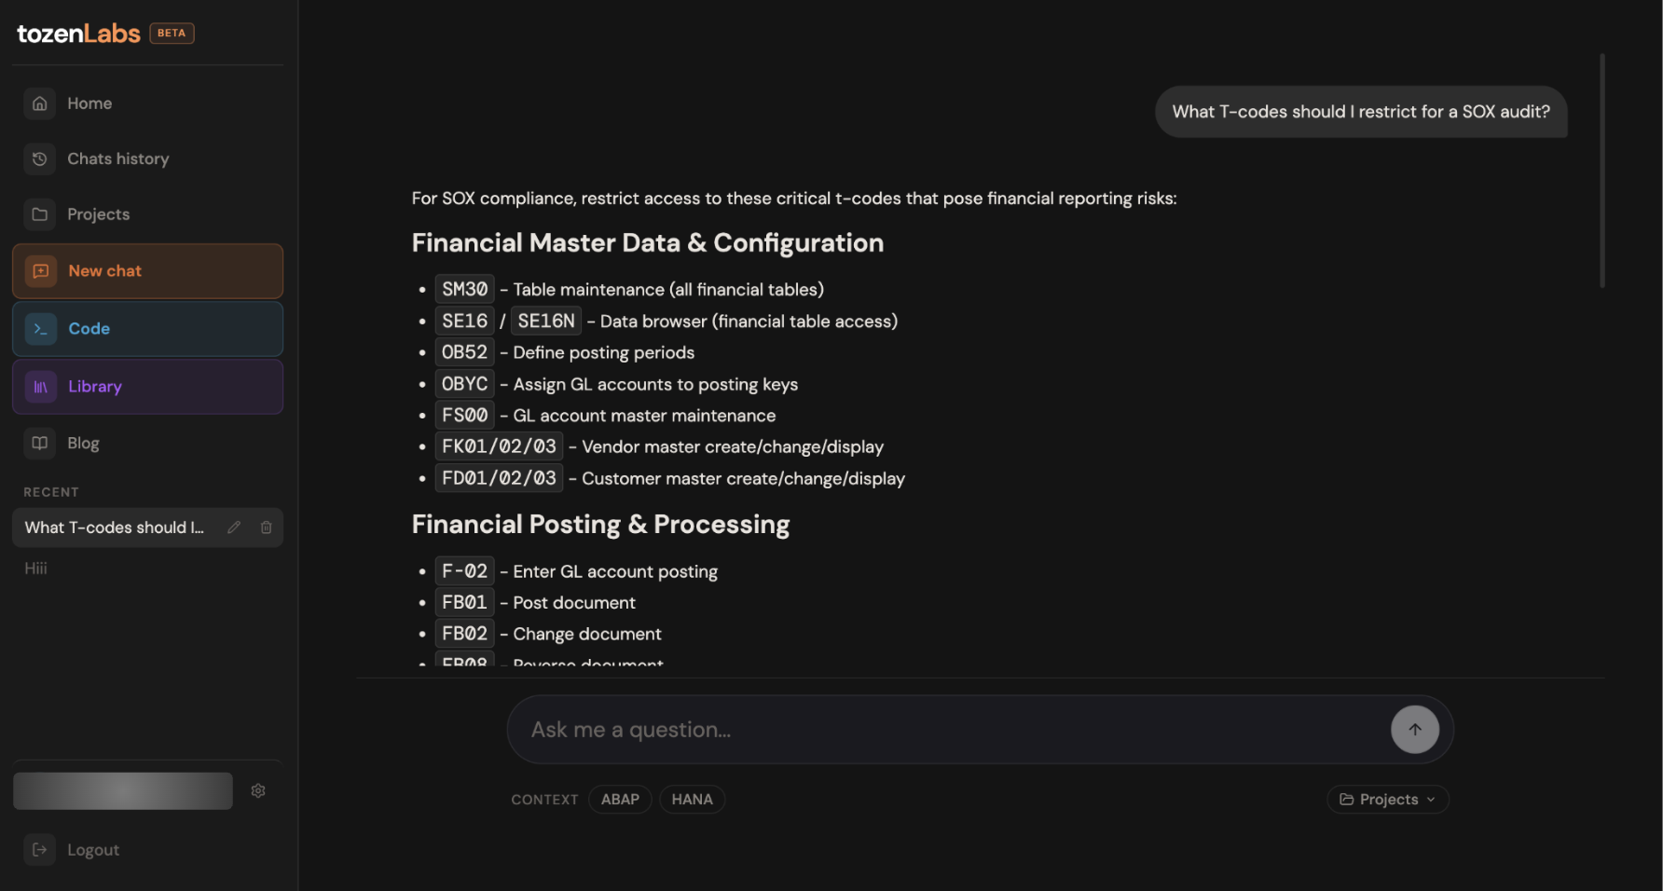Click the user message bubble about SOX audit
The height and width of the screenshot is (891, 1663).
click(x=1361, y=112)
